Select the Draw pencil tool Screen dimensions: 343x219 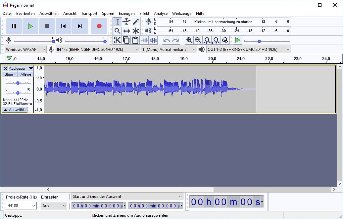point(136,22)
